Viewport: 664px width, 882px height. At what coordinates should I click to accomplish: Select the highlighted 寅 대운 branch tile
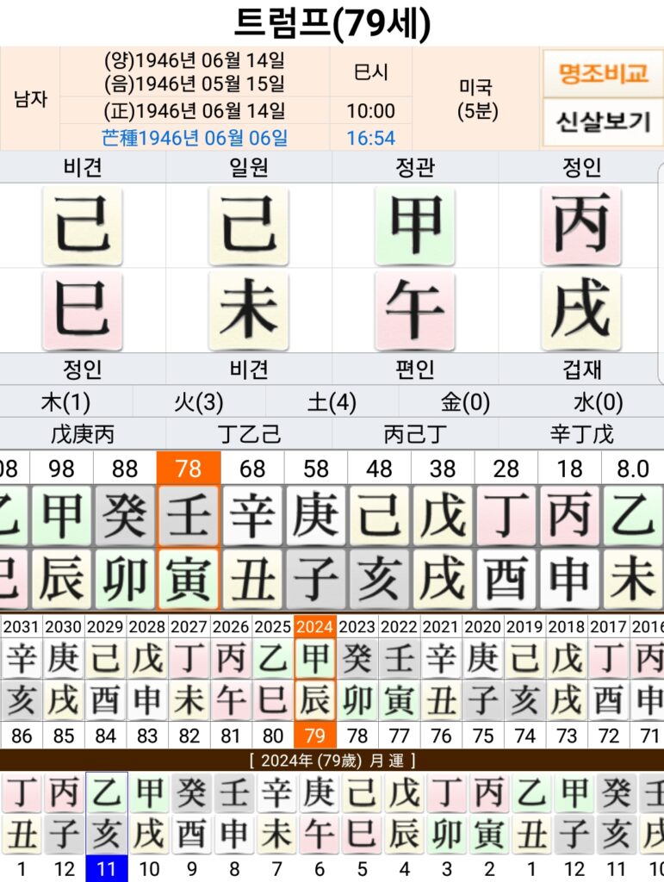189,580
